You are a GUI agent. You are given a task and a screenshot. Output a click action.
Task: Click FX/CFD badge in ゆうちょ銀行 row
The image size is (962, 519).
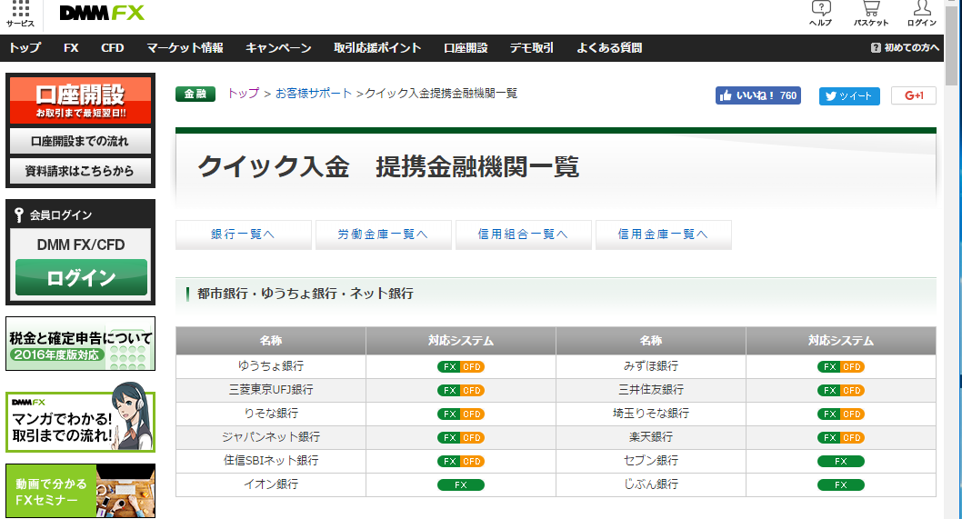pyautogui.click(x=461, y=367)
